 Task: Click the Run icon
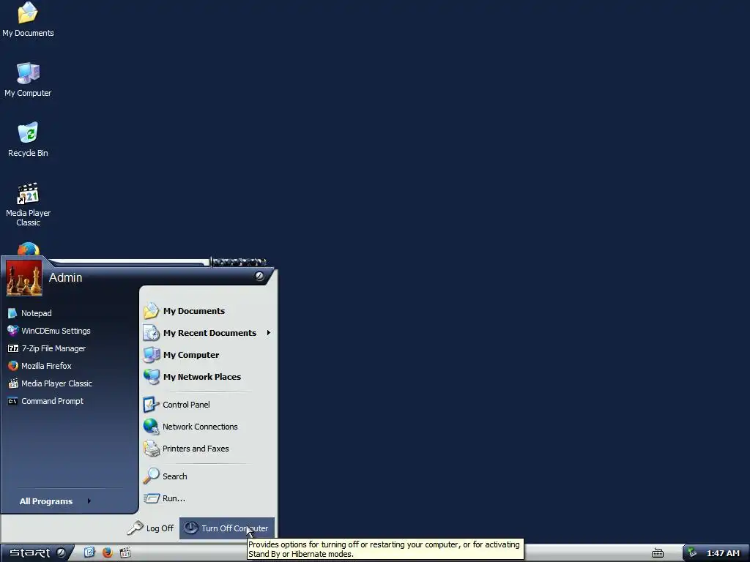[151, 498]
